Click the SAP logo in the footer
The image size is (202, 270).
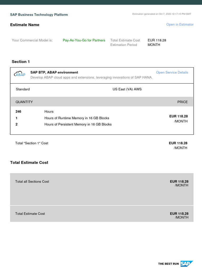(187, 264)
